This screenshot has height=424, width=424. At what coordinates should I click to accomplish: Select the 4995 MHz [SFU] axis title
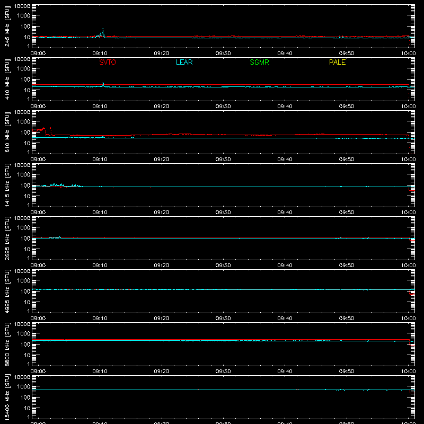click(x=7, y=291)
